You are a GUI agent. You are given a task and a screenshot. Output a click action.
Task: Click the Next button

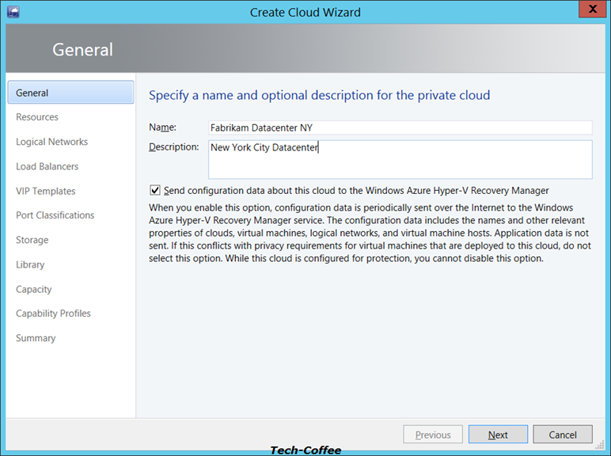pos(498,434)
